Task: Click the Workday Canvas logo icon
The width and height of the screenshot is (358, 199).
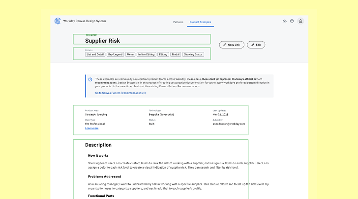Action: click(57, 21)
